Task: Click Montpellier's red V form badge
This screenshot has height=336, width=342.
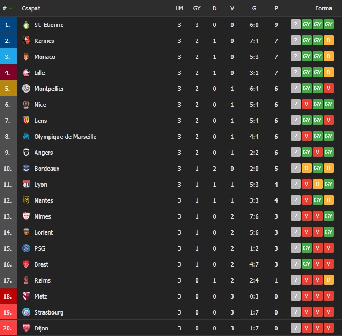Action: [x=328, y=88]
